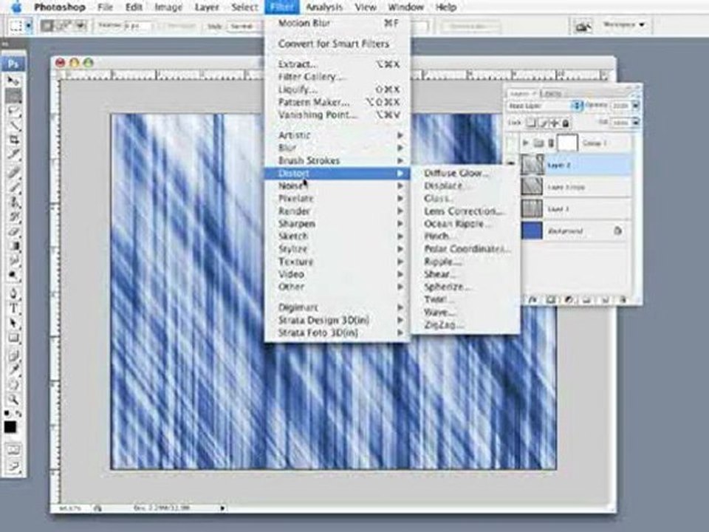Viewport: 709px width, 532px height.
Task: Toggle lock all padlock icon
Action: coord(565,123)
